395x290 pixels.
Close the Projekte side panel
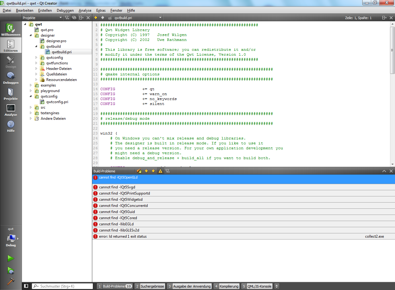point(88,18)
